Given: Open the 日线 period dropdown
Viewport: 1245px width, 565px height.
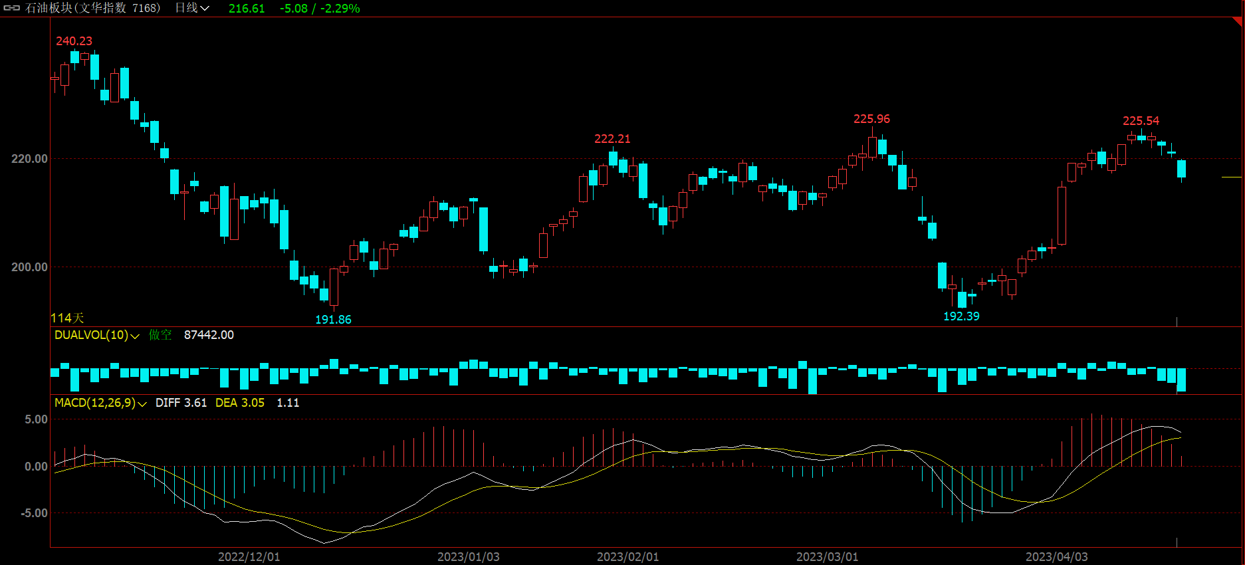Looking at the screenshot, I should tap(192, 9).
